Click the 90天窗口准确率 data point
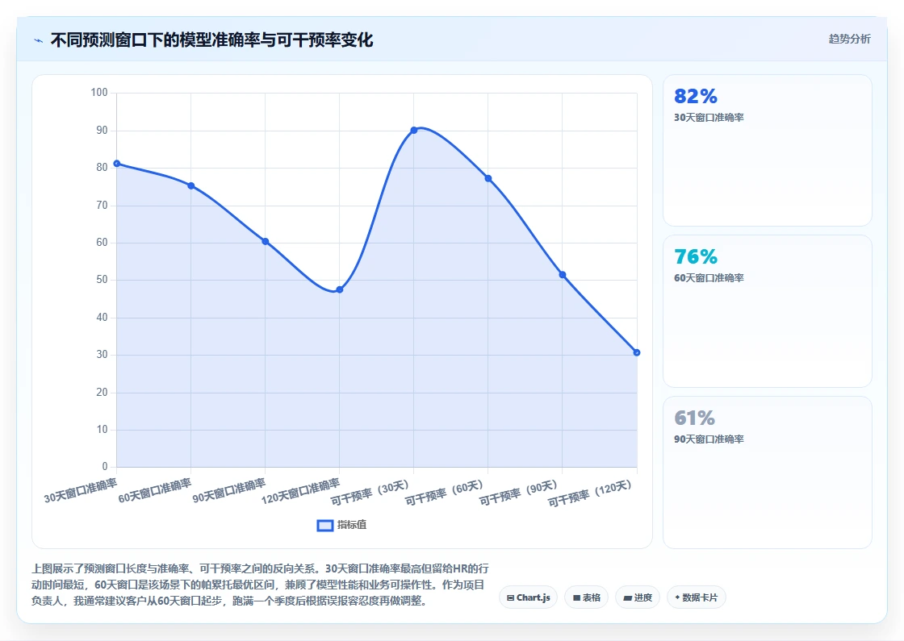 click(x=266, y=241)
